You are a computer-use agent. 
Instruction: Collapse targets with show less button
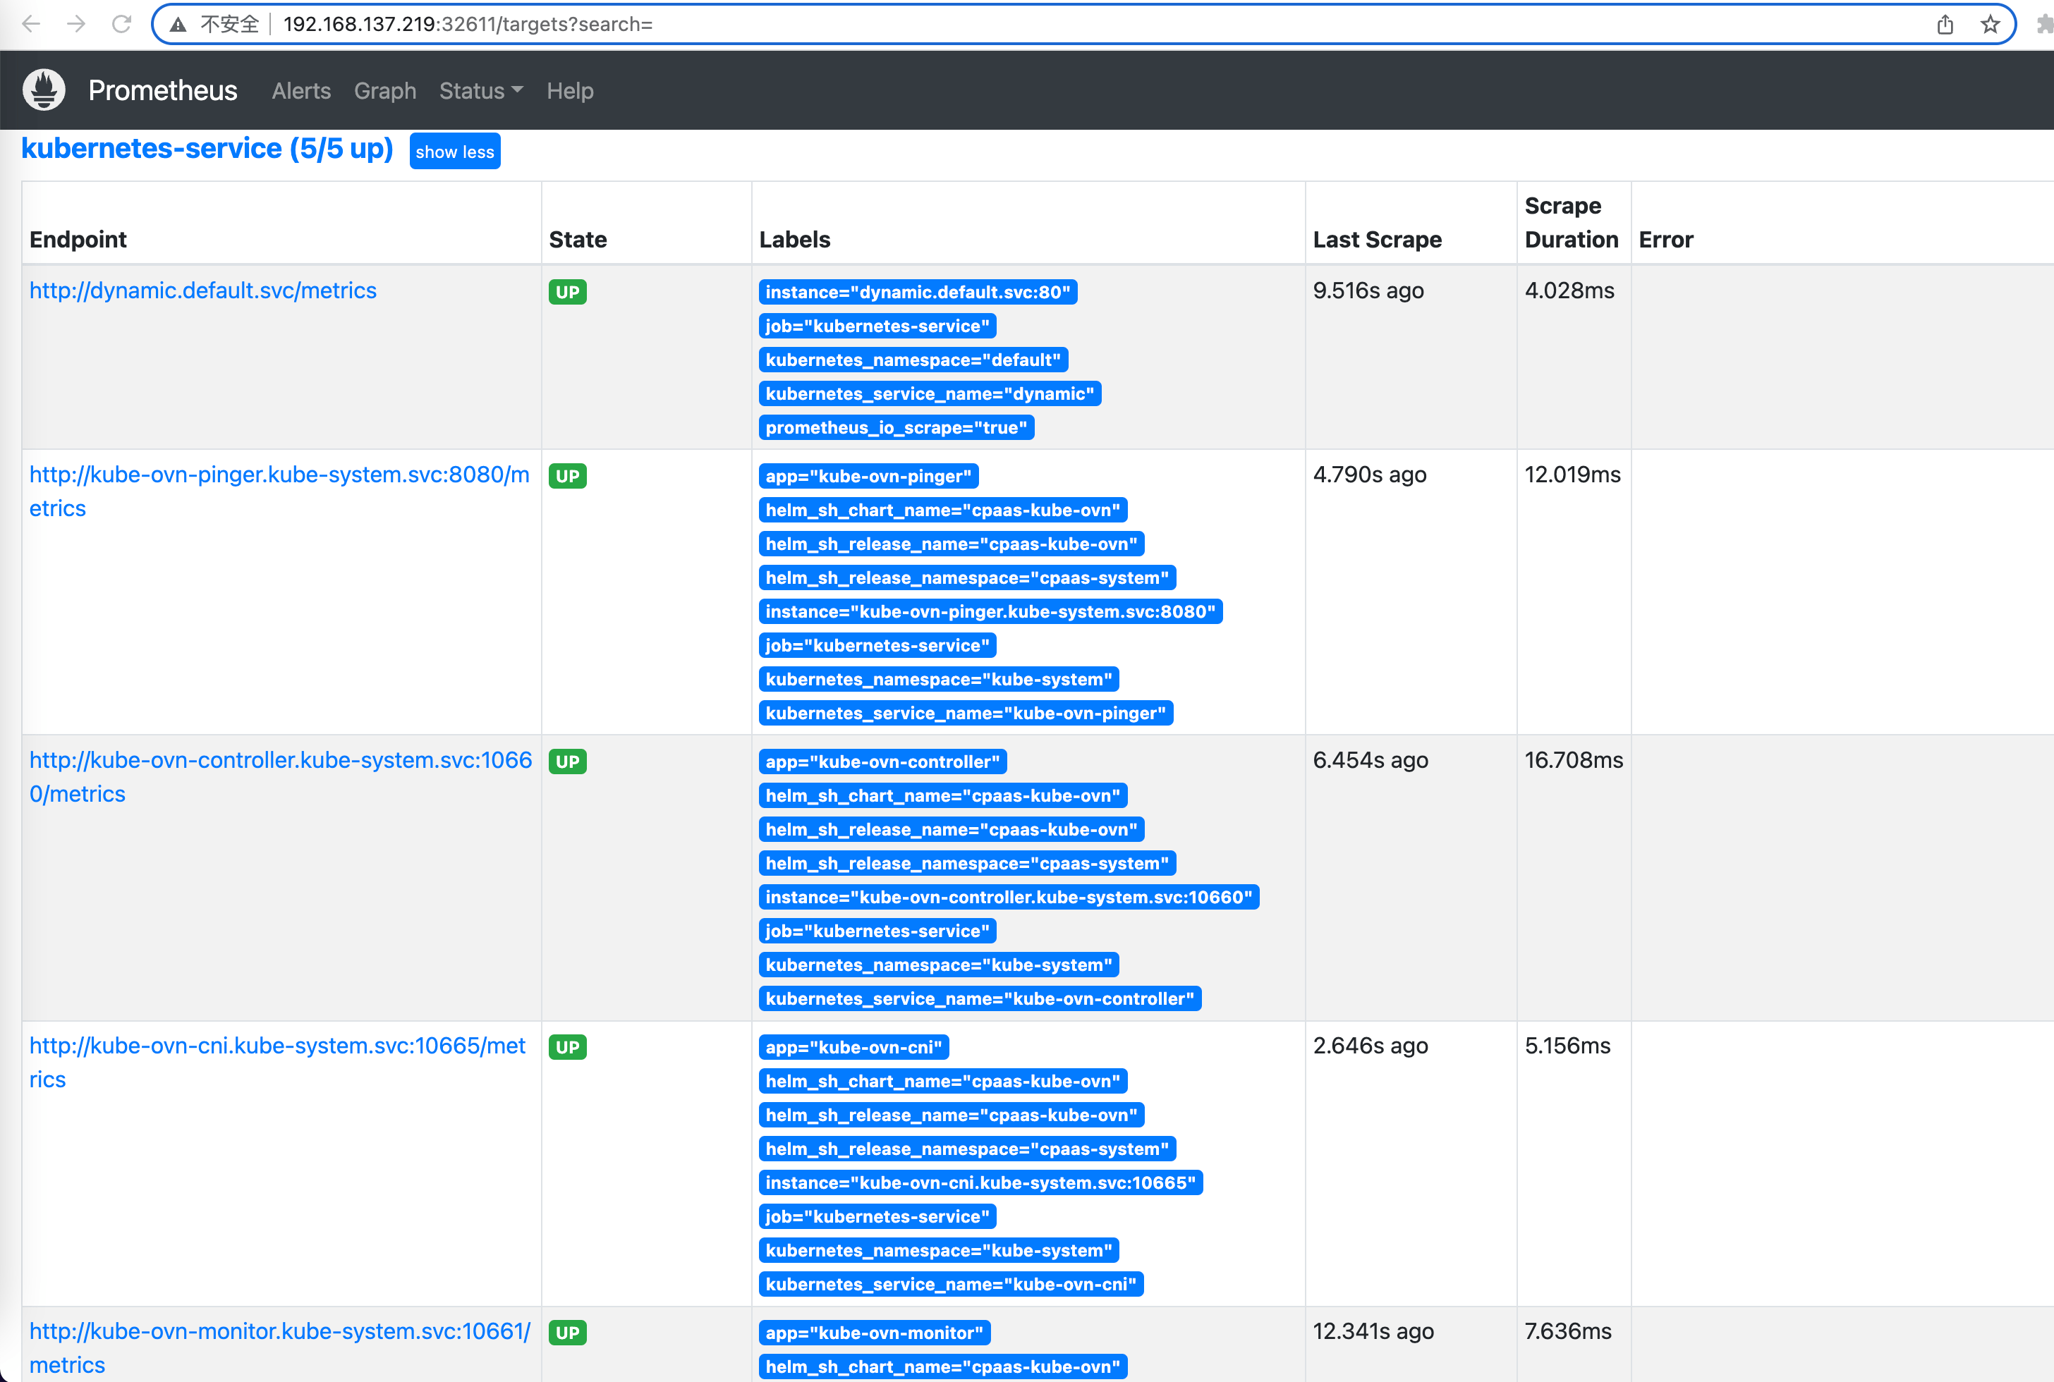pos(454,152)
